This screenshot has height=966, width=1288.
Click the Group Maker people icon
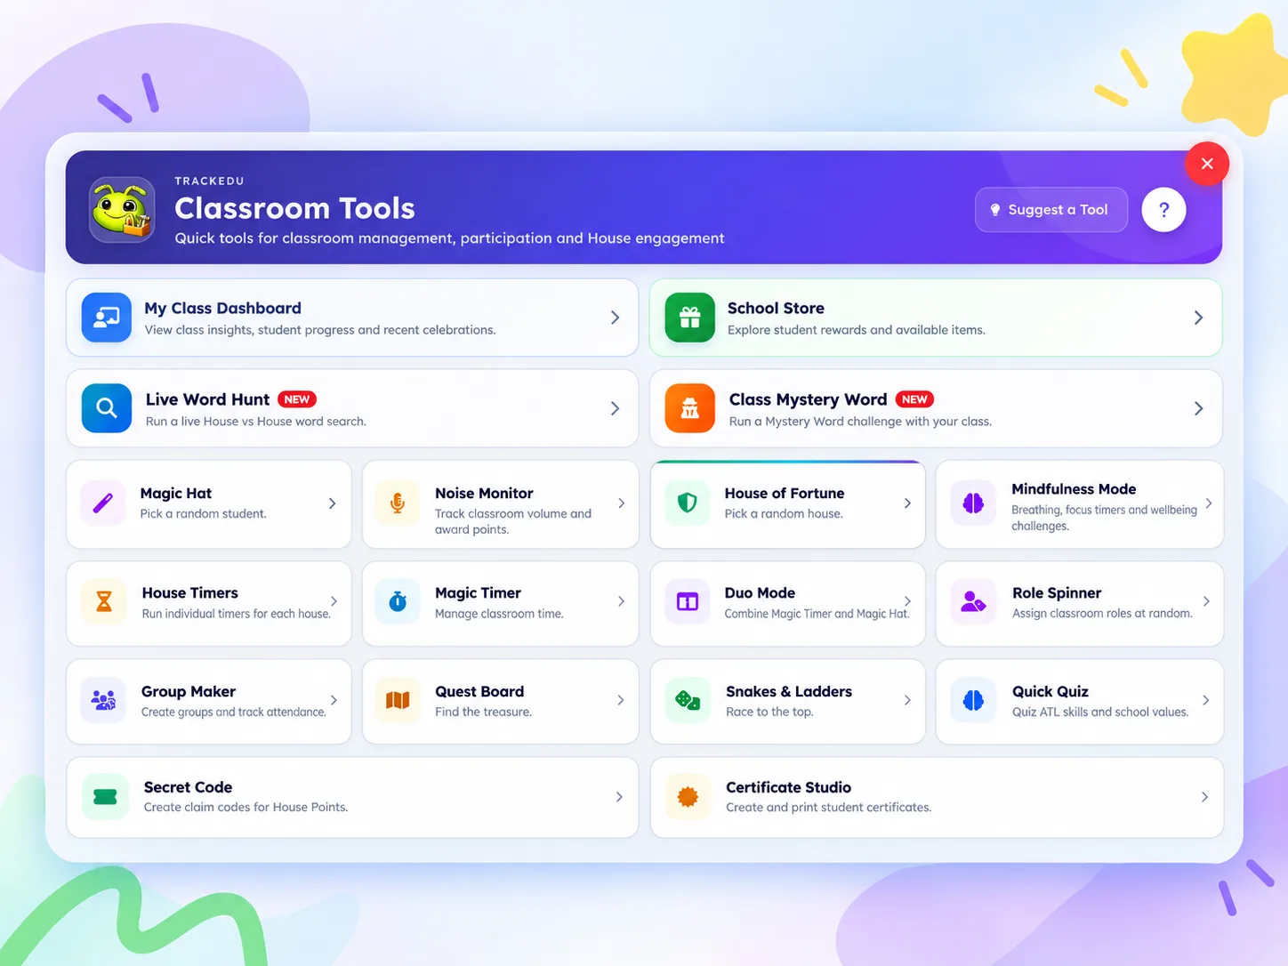[x=103, y=701]
